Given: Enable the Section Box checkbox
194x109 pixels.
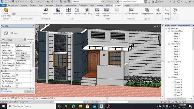Looking at the screenshot, I should coord(17,86).
